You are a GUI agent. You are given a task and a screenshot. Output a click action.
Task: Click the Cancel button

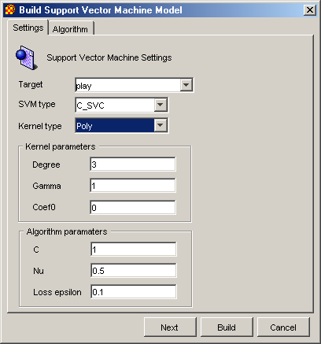[x=283, y=327]
